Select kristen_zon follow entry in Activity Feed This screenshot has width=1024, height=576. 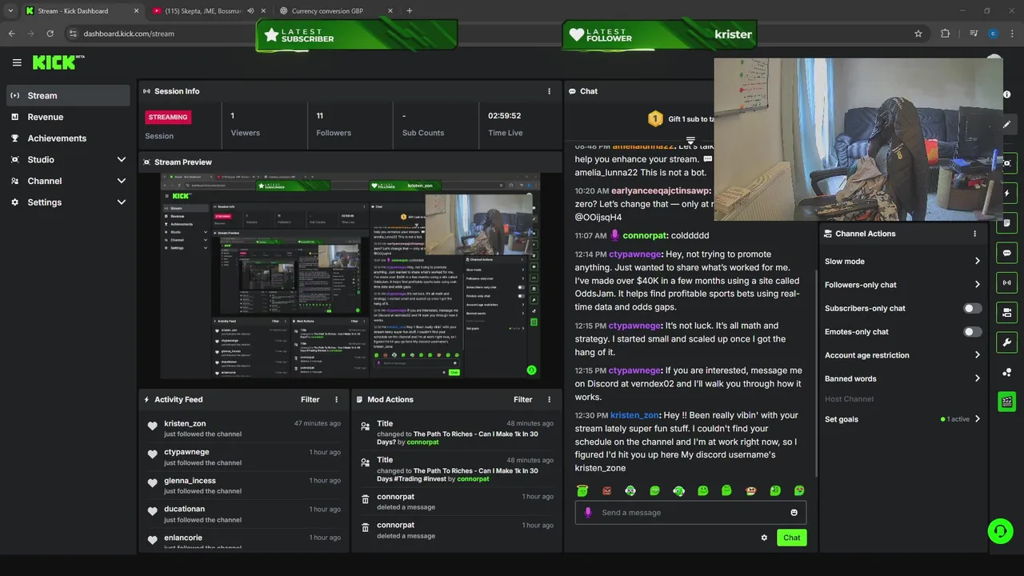click(244, 428)
